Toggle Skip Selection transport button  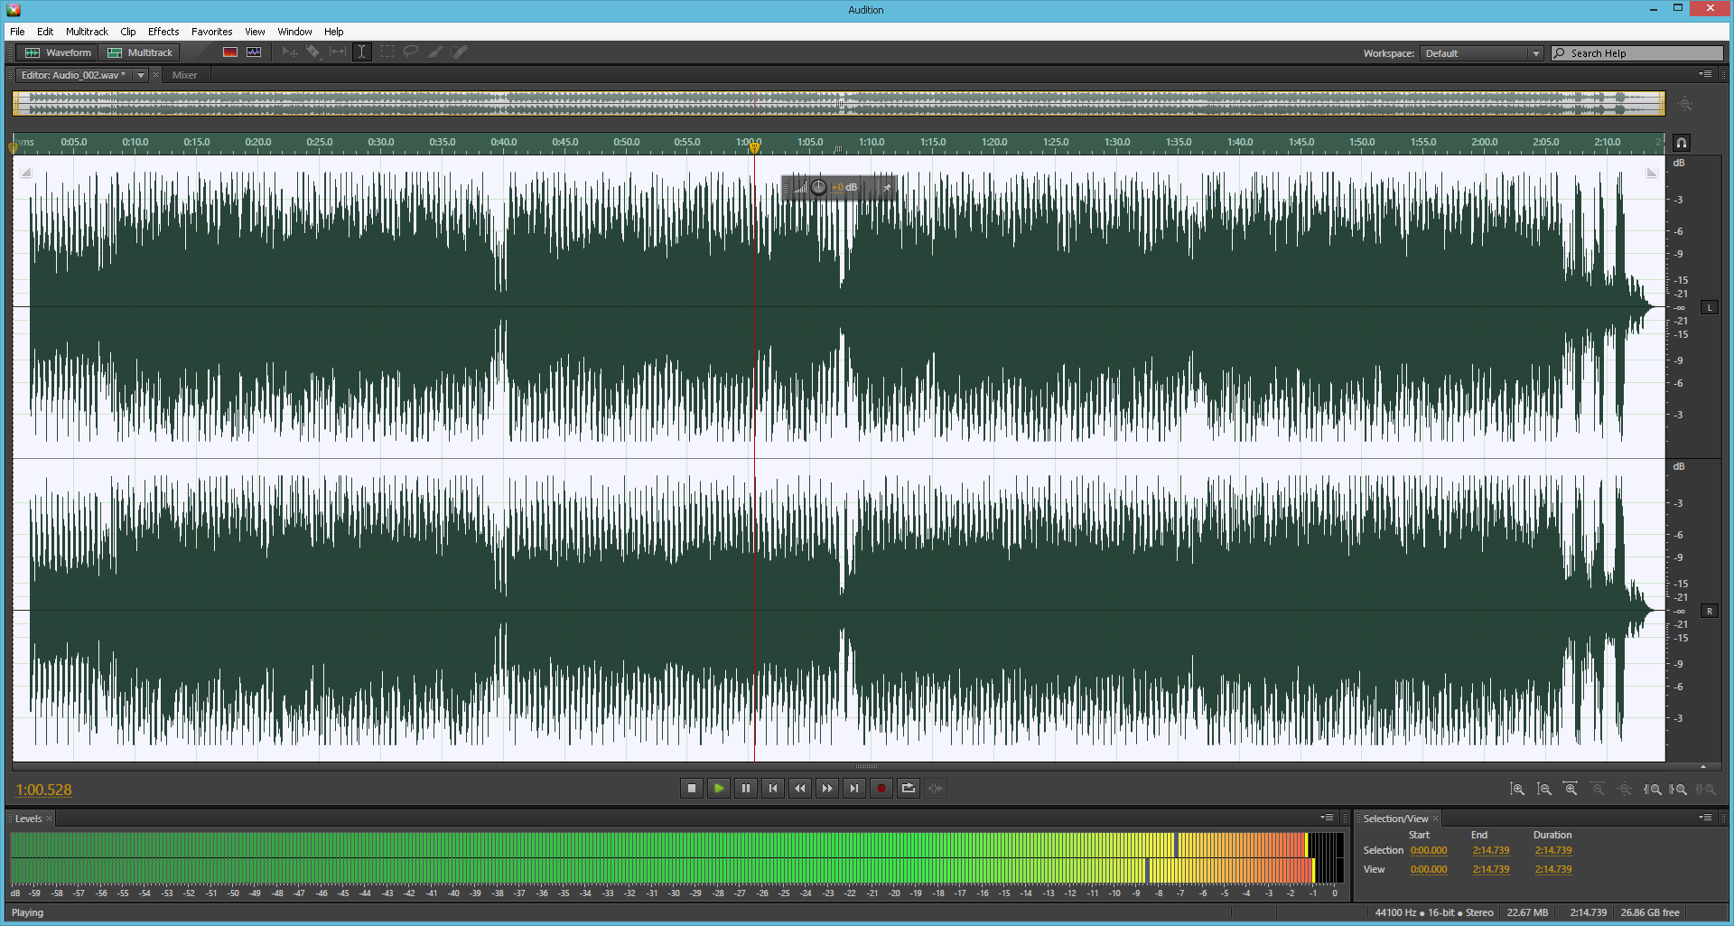(936, 789)
